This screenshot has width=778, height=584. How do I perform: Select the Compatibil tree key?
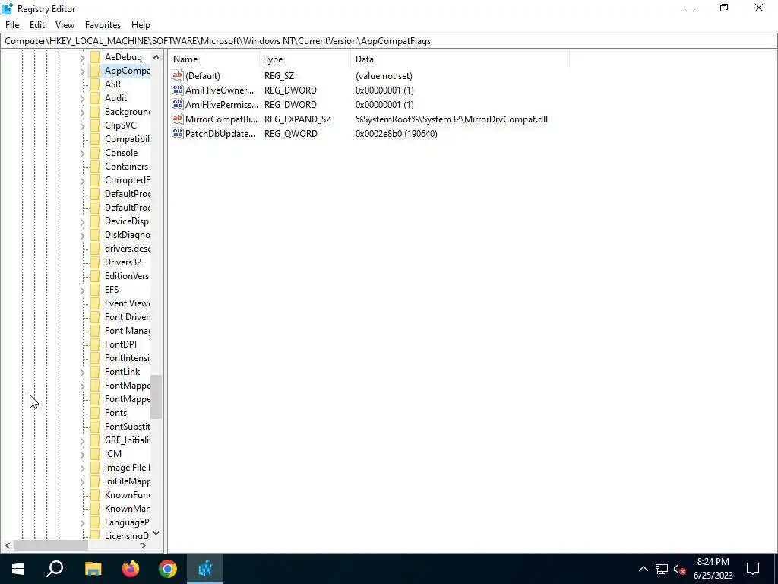[x=127, y=139]
